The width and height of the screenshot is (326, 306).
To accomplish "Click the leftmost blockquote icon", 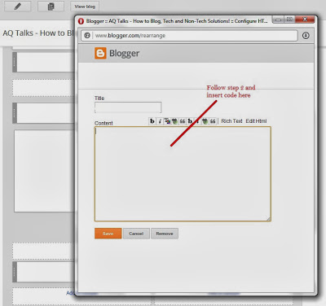I will pos(183,121).
